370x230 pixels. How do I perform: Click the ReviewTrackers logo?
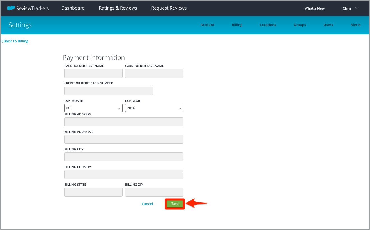click(x=28, y=8)
